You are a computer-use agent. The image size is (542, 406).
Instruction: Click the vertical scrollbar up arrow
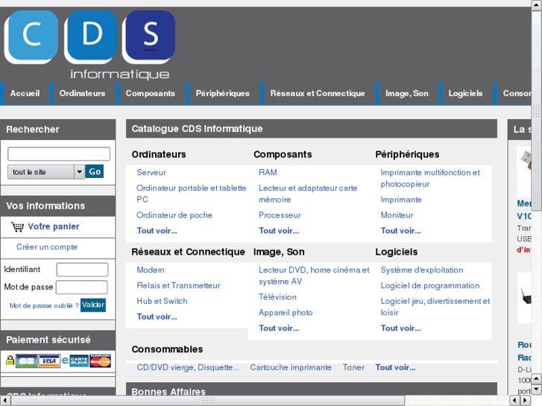(537, 5)
